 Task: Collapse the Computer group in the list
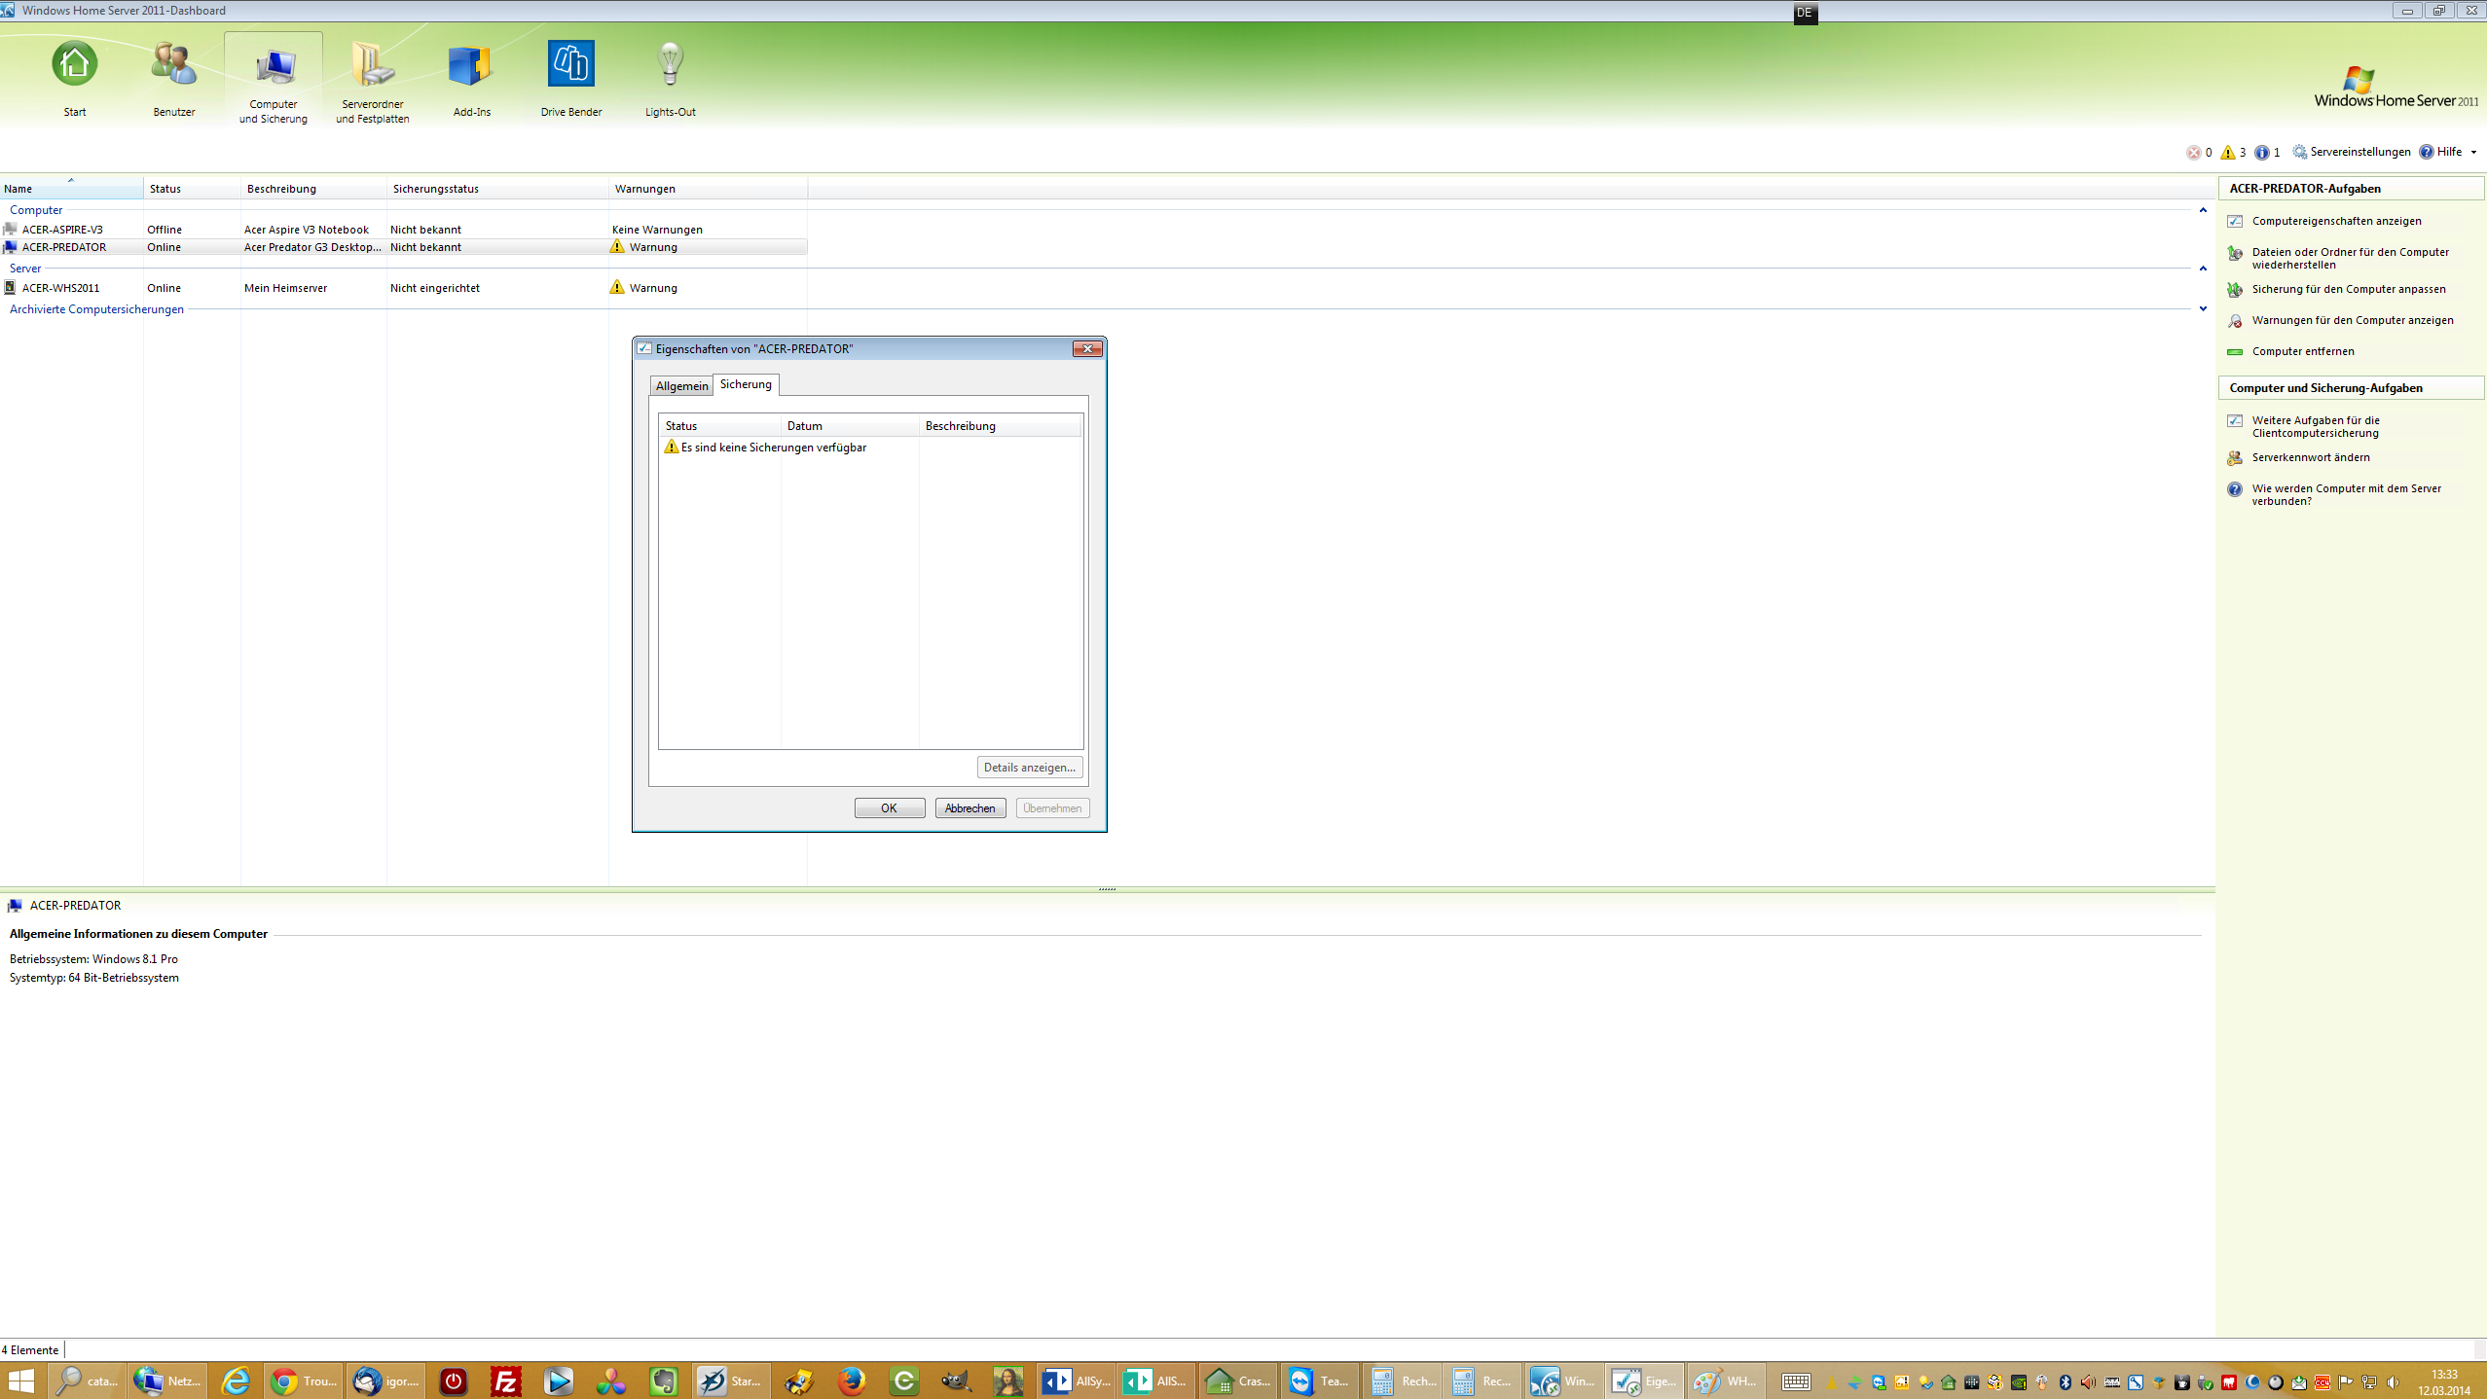pos(2202,210)
